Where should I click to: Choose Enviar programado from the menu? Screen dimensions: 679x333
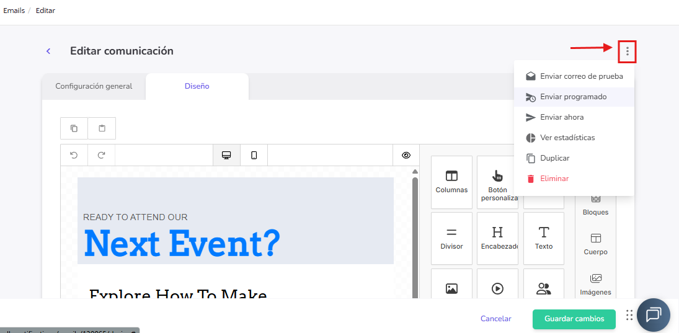point(573,97)
